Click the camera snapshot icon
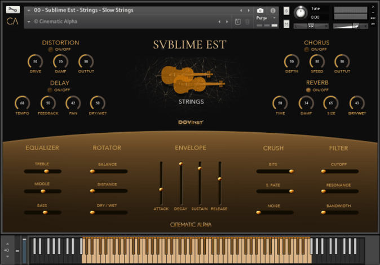 [x=260, y=10]
